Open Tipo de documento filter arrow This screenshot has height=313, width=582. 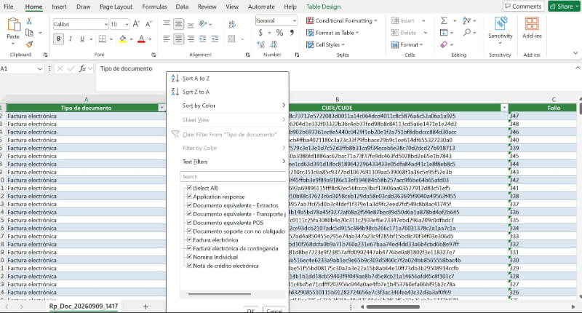point(162,108)
